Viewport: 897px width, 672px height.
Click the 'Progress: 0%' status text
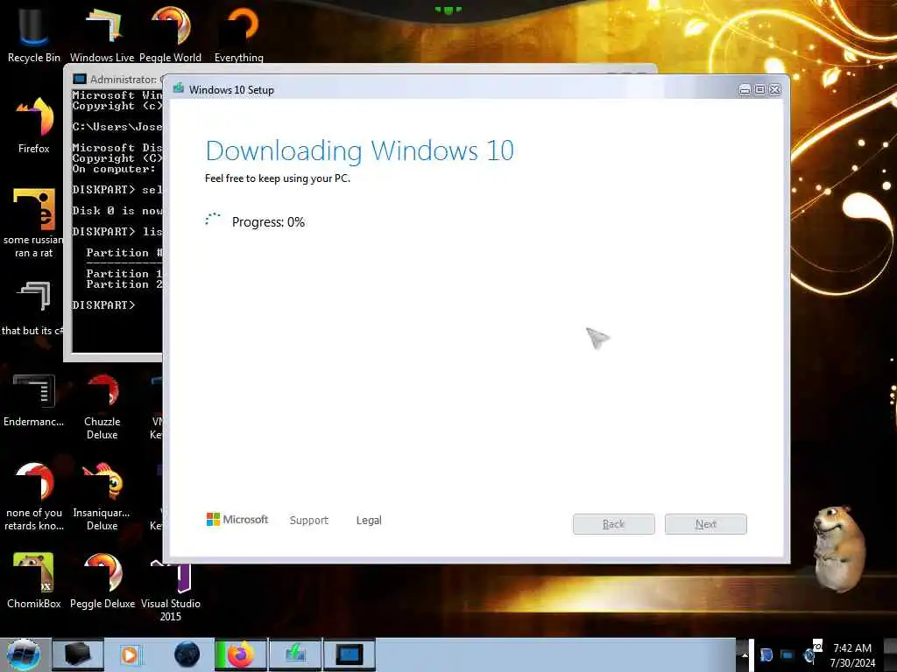[268, 221]
